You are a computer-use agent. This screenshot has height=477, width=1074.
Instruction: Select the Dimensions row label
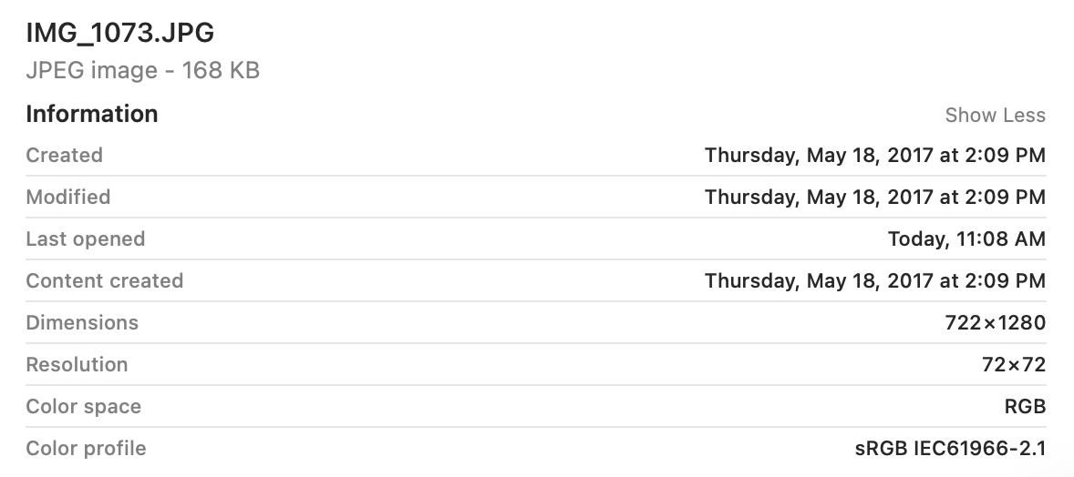pyautogui.click(x=82, y=322)
